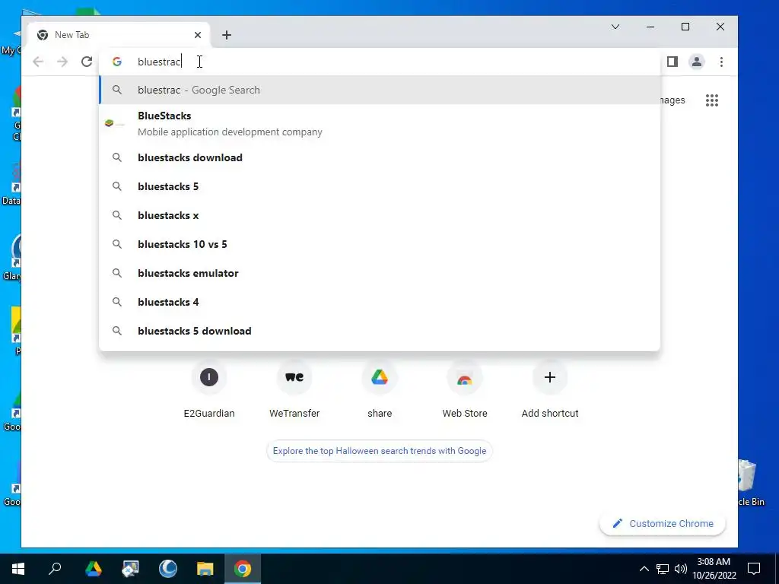Viewport: 779px width, 584px height.
Task: Select 'bluestacks 10 vs 5' suggestion
Action: 380,244
